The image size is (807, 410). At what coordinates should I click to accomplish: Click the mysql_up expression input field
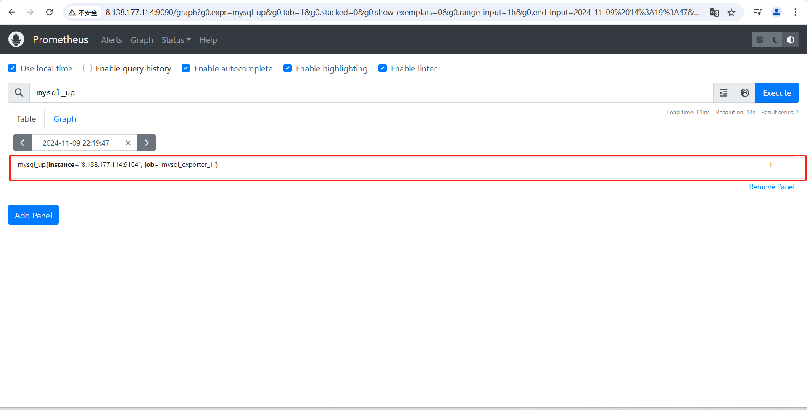coord(372,93)
